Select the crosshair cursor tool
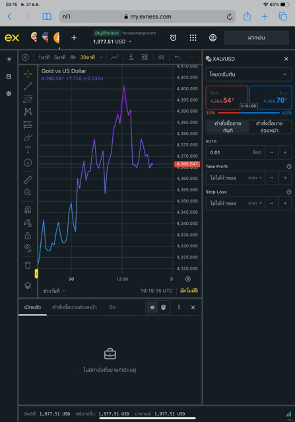 pos(28,74)
